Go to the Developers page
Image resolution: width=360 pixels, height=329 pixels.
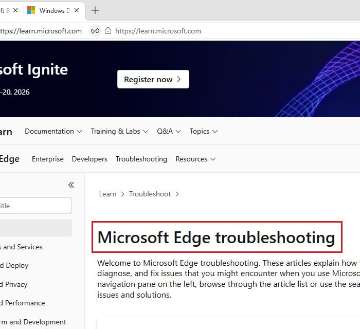click(x=89, y=159)
